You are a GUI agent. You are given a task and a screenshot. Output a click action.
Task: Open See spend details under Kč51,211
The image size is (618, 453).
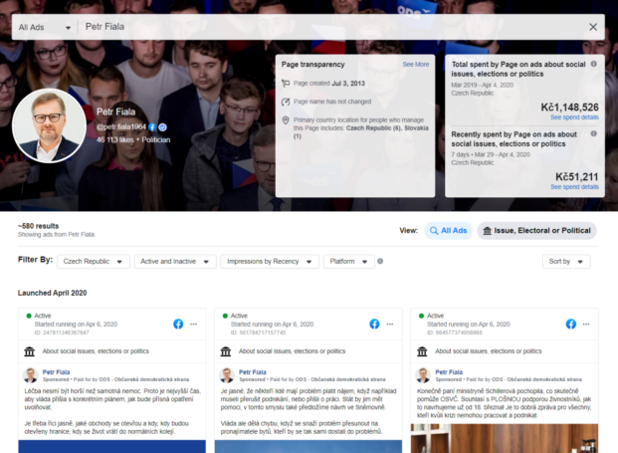point(574,187)
